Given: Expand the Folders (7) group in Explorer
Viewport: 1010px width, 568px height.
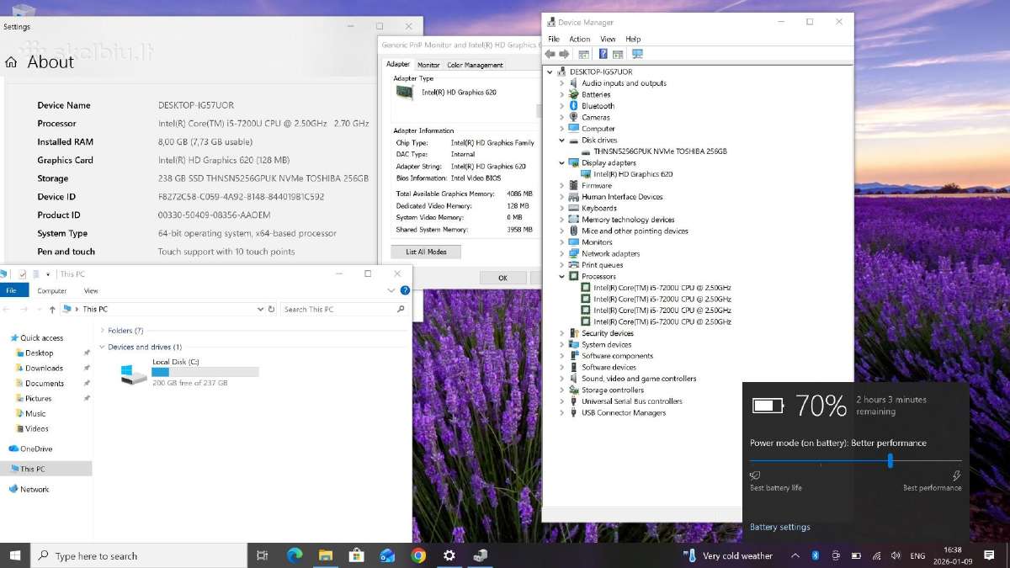Looking at the screenshot, I should (x=102, y=331).
